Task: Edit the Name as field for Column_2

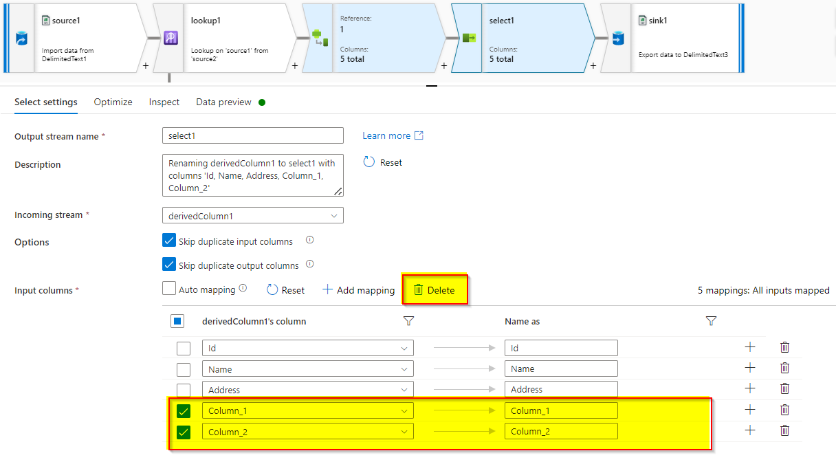Action: 561,431
